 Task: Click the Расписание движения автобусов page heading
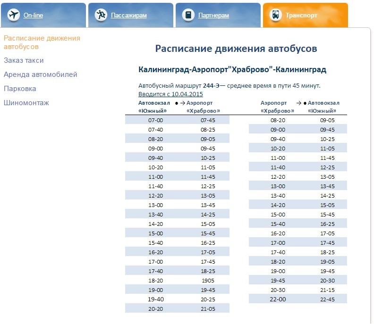(236, 49)
